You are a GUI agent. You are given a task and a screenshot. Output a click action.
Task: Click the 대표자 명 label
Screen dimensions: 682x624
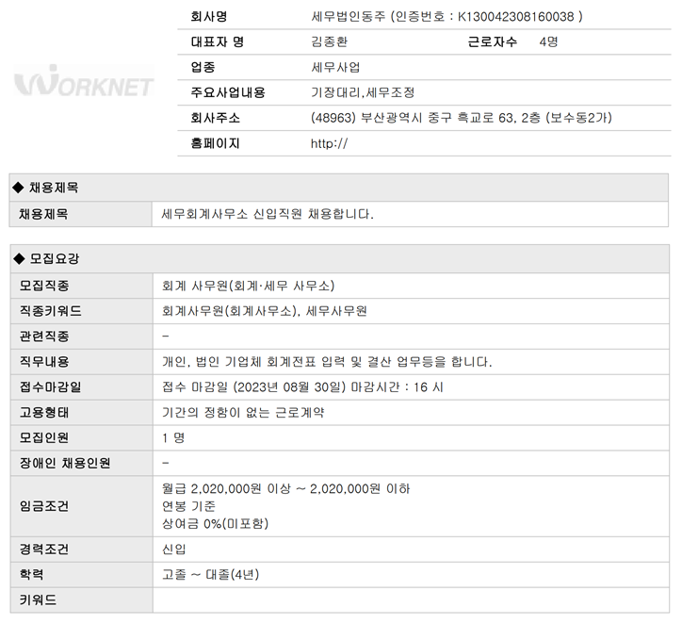217,41
